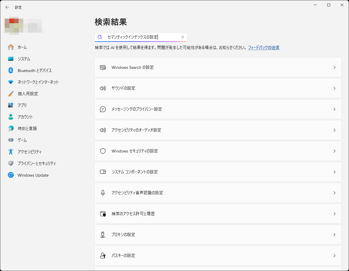Select アプリ in the navigation menu
The height and width of the screenshot is (271, 349).
coord(10,105)
